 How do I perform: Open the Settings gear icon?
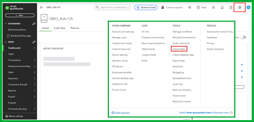(240, 7)
